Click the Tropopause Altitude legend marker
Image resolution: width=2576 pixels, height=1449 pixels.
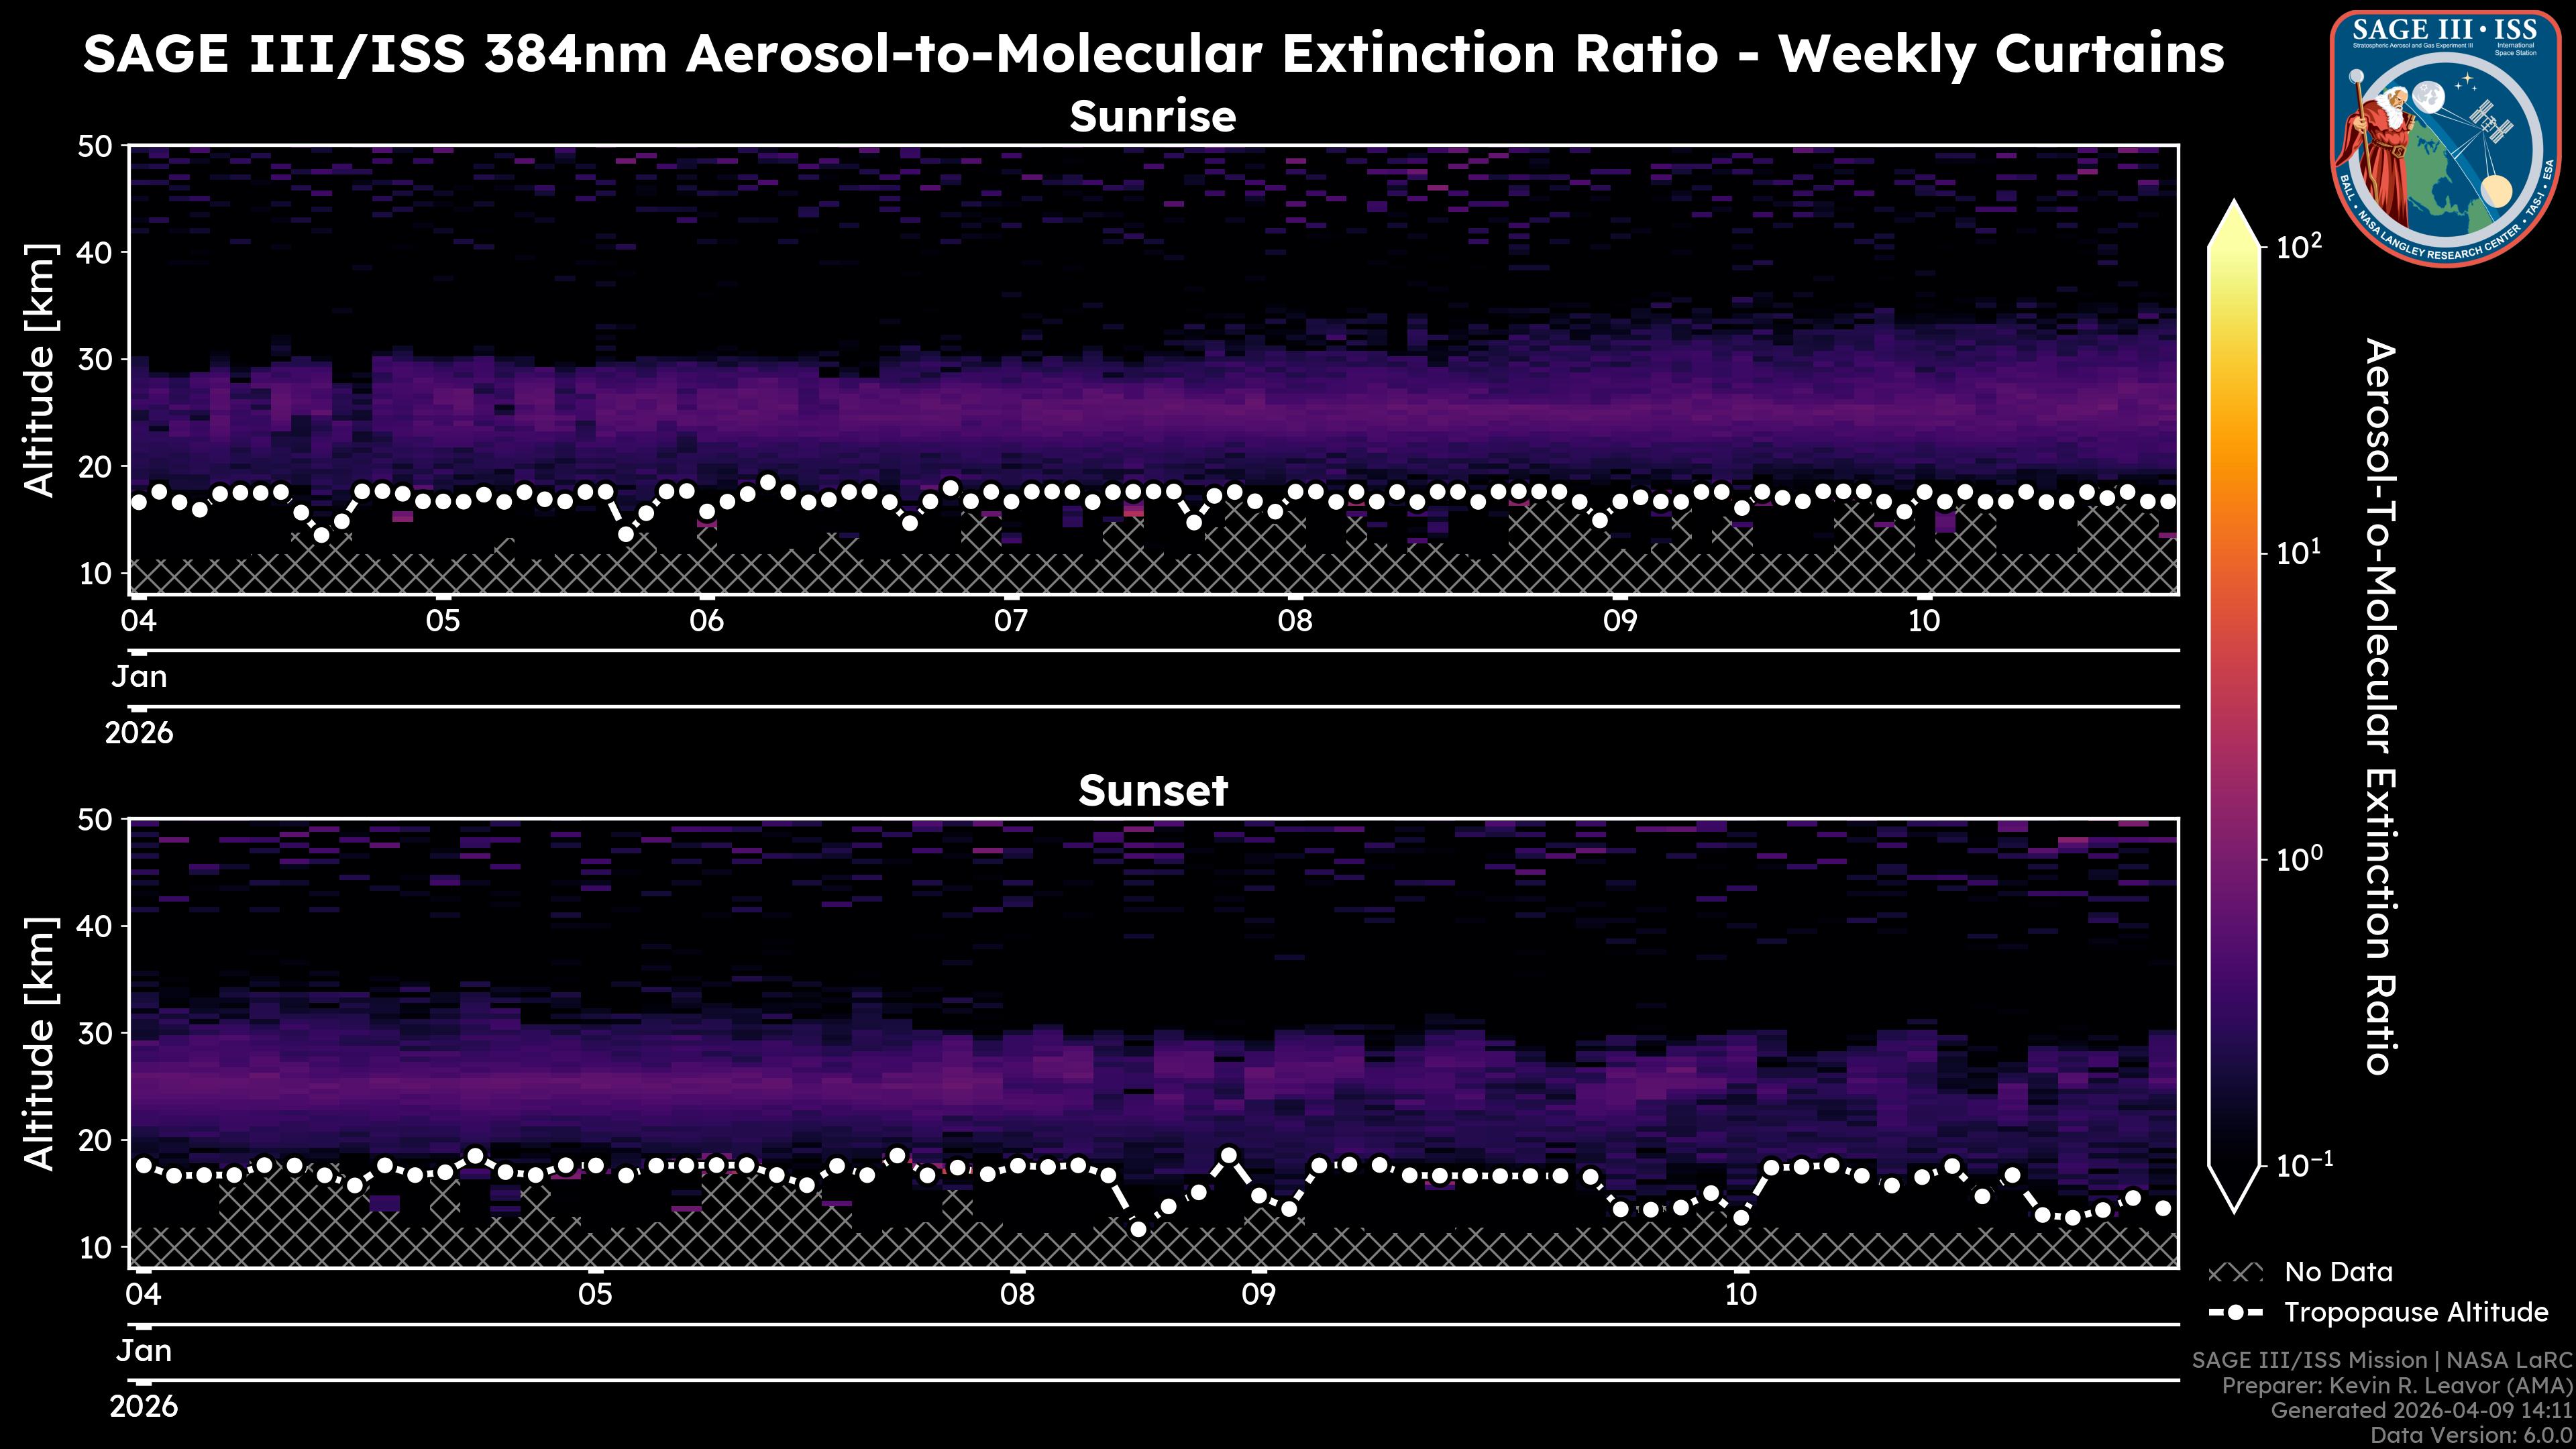coord(2235,1312)
